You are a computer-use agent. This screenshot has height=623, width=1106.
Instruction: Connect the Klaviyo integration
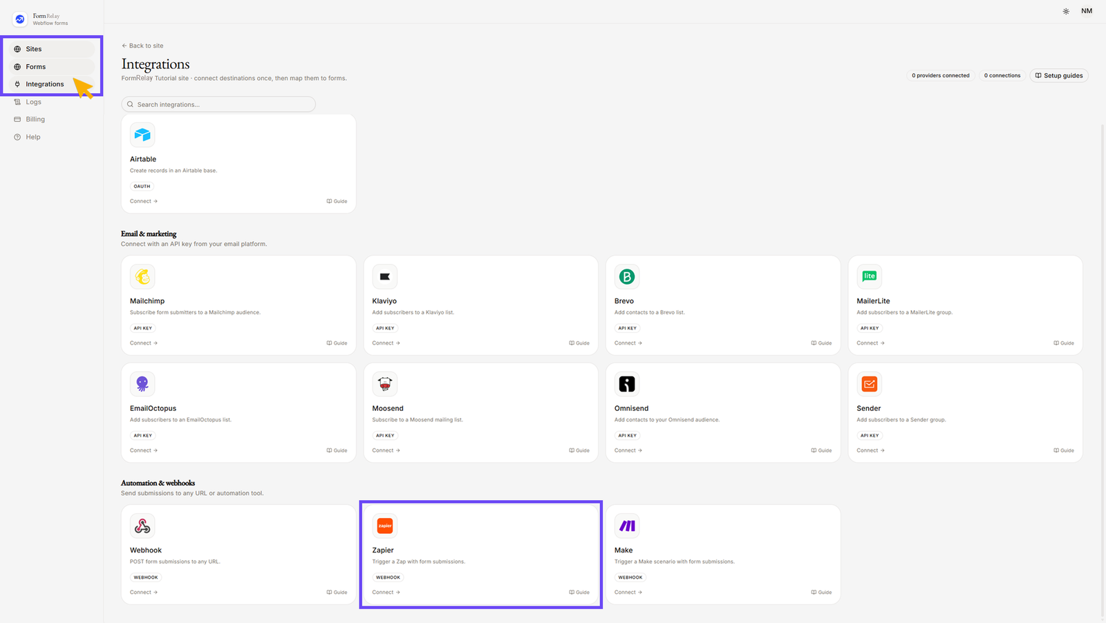pos(386,343)
